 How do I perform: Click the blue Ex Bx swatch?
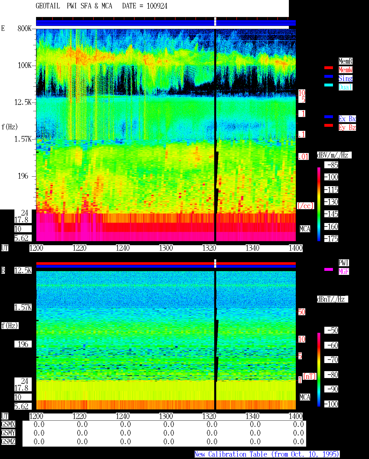coord(329,117)
